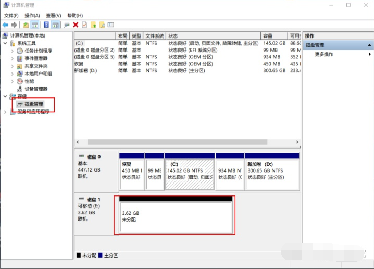The width and height of the screenshot is (374, 269).
Task: Open the 操作(A) menu
Action: pyautogui.click(x=32, y=16)
